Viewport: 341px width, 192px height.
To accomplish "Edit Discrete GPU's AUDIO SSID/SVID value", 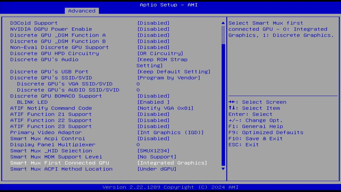I will tap(138, 90).
